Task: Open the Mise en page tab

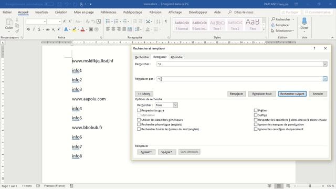Action: click(84, 12)
